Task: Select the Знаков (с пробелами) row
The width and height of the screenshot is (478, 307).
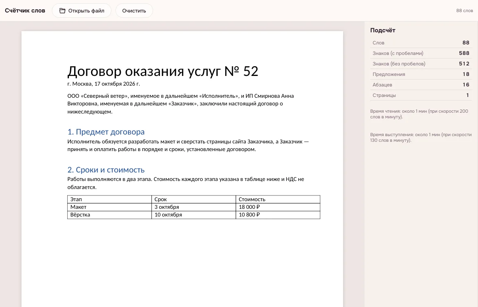Action: (421, 53)
